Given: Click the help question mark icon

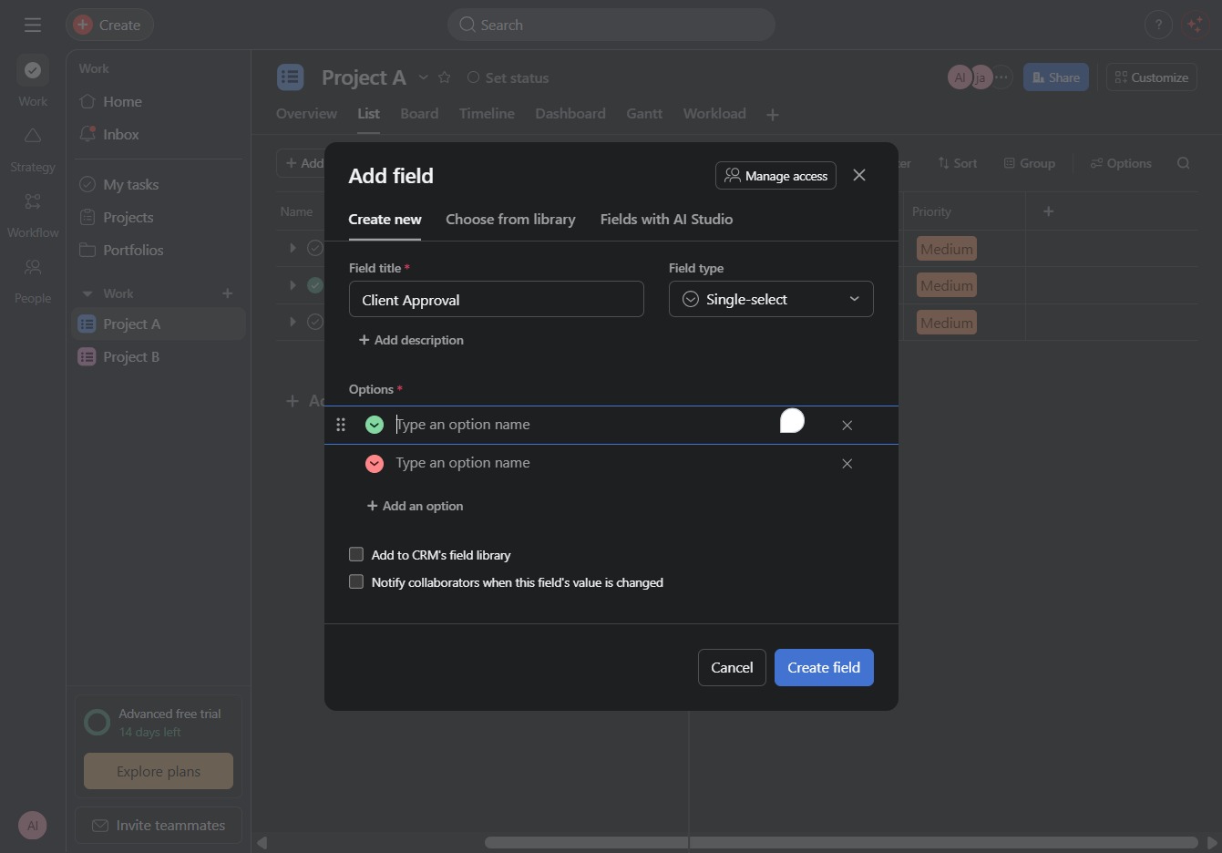Looking at the screenshot, I should click(x=1158, y=25).
